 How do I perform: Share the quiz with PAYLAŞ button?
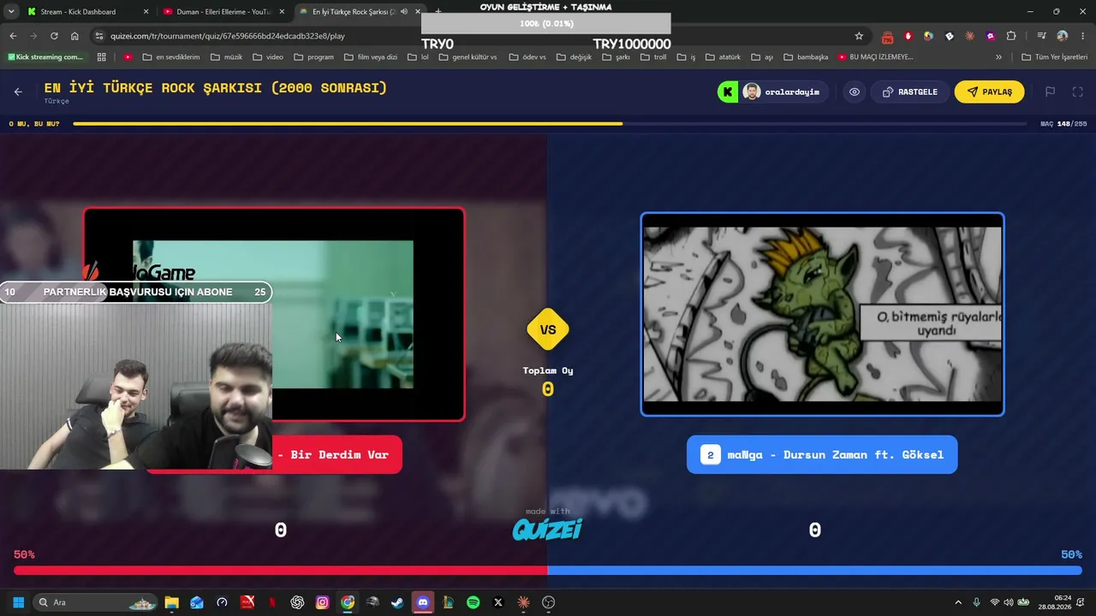(989, 92)
